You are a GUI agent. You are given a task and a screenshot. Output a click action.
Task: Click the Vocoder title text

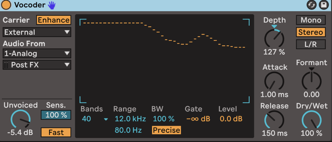click(x=30, y=5)
